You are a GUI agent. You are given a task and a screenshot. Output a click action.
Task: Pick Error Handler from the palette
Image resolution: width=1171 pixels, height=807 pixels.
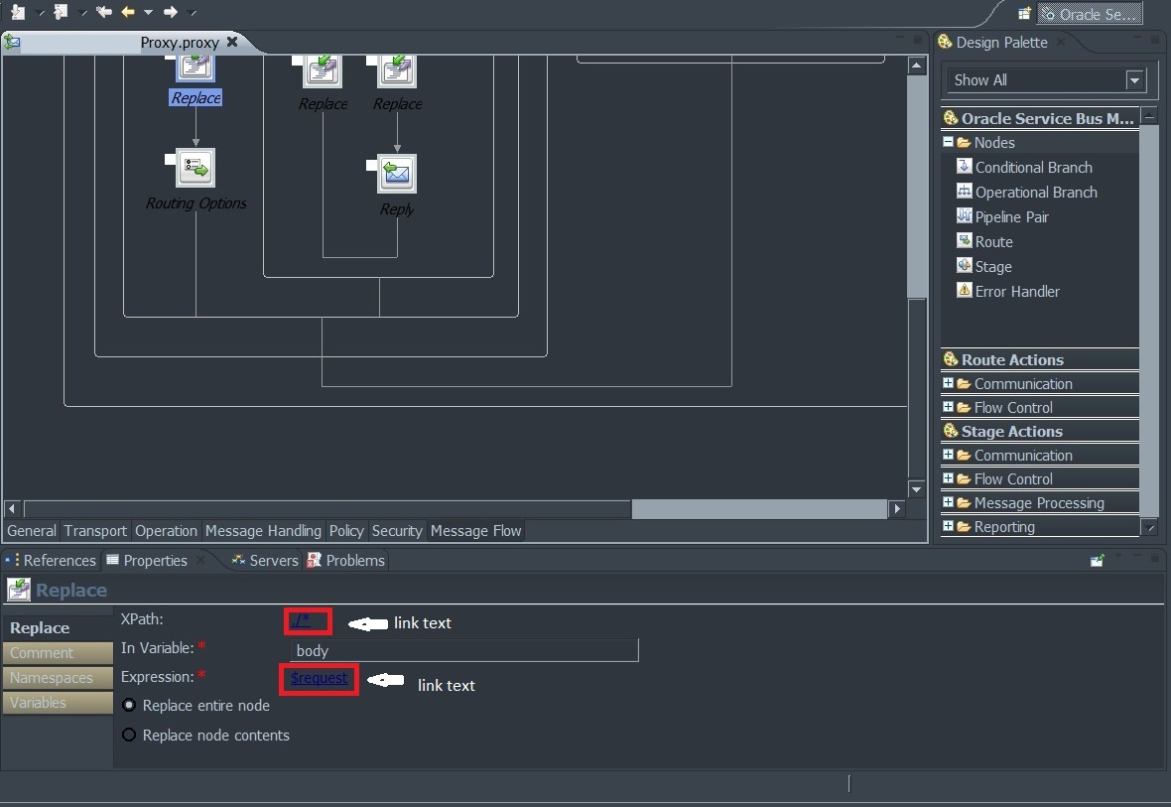(x=1008, y=292)
